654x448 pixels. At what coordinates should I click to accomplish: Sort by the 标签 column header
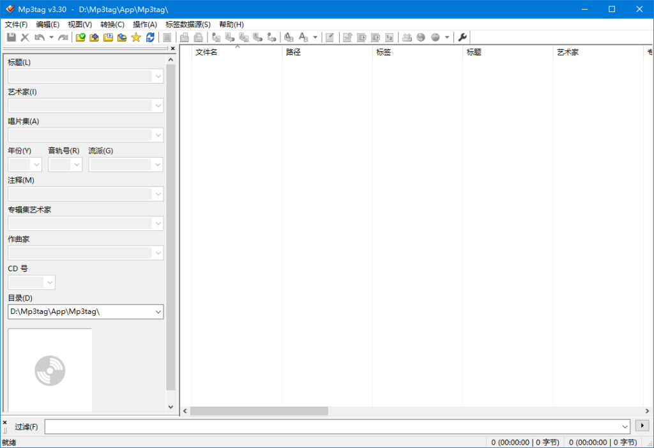(418, 52)
